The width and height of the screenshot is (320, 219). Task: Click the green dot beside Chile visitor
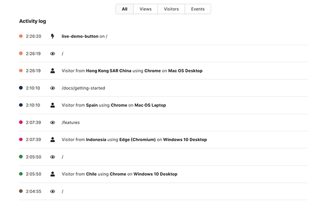coord(21,174)
